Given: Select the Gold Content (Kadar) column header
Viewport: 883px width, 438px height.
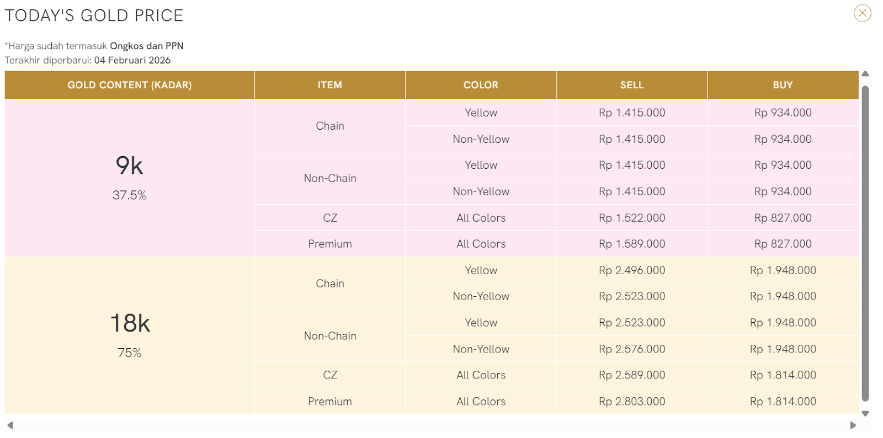Looking at the screenshot, I should [130, 85].
